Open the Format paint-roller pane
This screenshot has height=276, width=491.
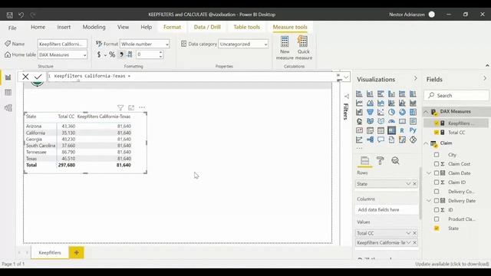pyautogui.click(x=381, y=160)
